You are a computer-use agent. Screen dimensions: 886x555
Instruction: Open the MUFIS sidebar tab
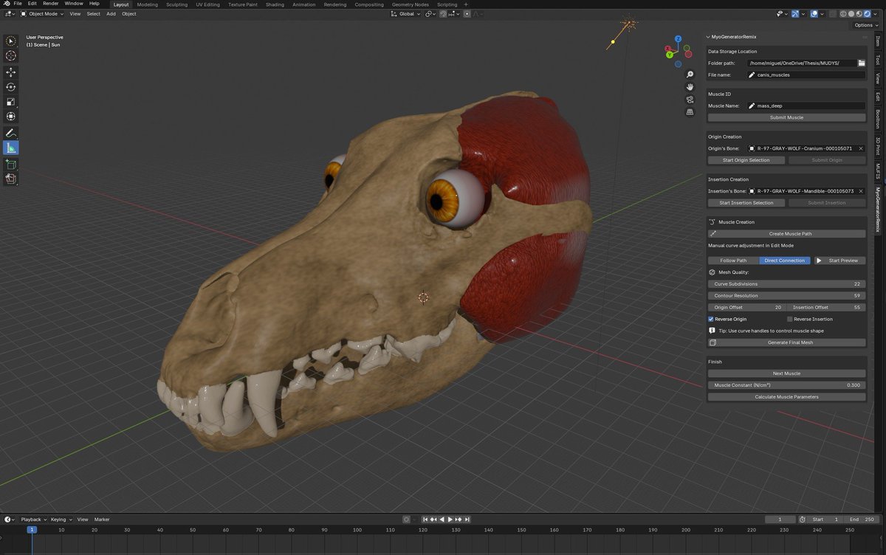[878, 171]
